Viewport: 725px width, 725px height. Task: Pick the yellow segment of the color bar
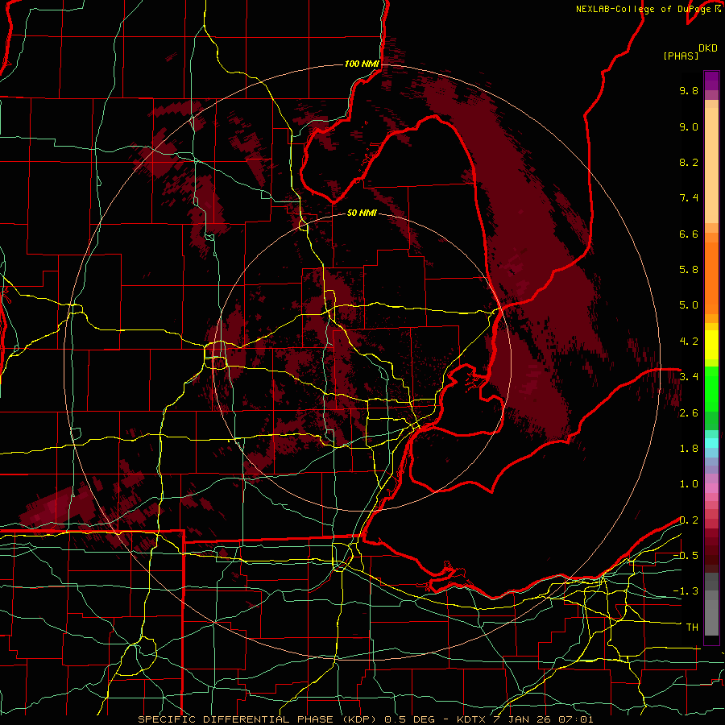coord(711,345)
